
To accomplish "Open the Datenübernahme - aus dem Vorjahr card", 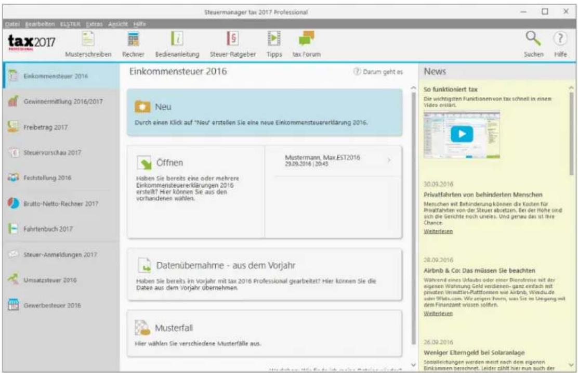I will point(264,274).
